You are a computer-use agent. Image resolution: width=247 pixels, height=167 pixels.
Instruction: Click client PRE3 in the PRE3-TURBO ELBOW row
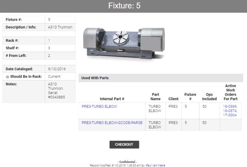173,106
